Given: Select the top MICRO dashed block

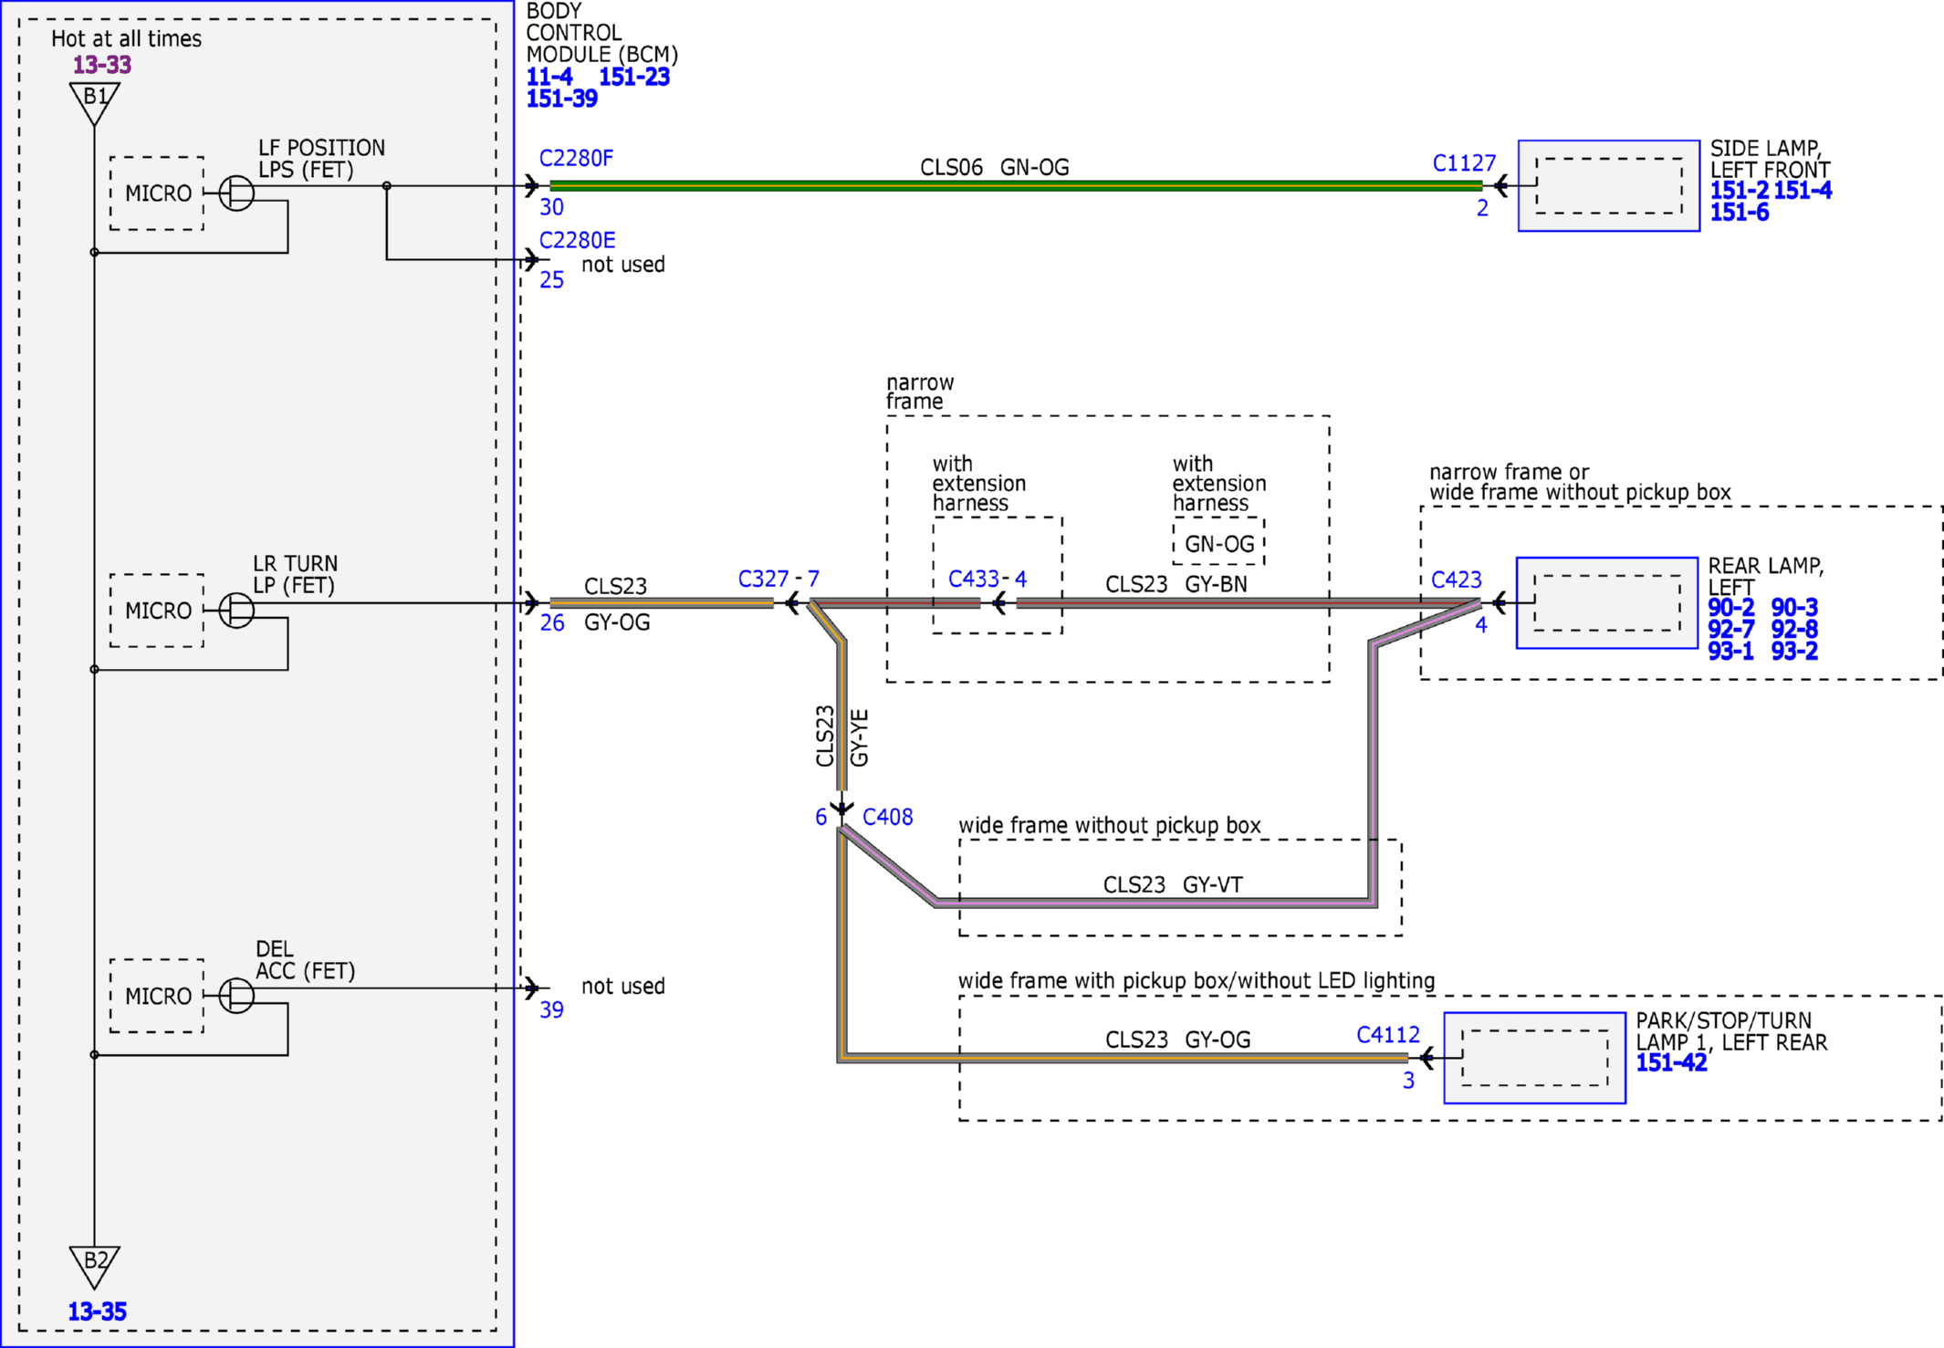Looking at the screenshot, I should (x=157, y=193).
